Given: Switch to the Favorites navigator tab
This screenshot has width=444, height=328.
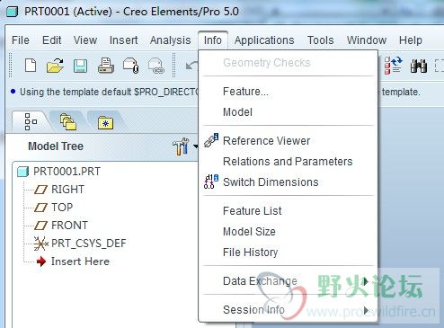Looking at the screenshot, I should pos(105,122).
